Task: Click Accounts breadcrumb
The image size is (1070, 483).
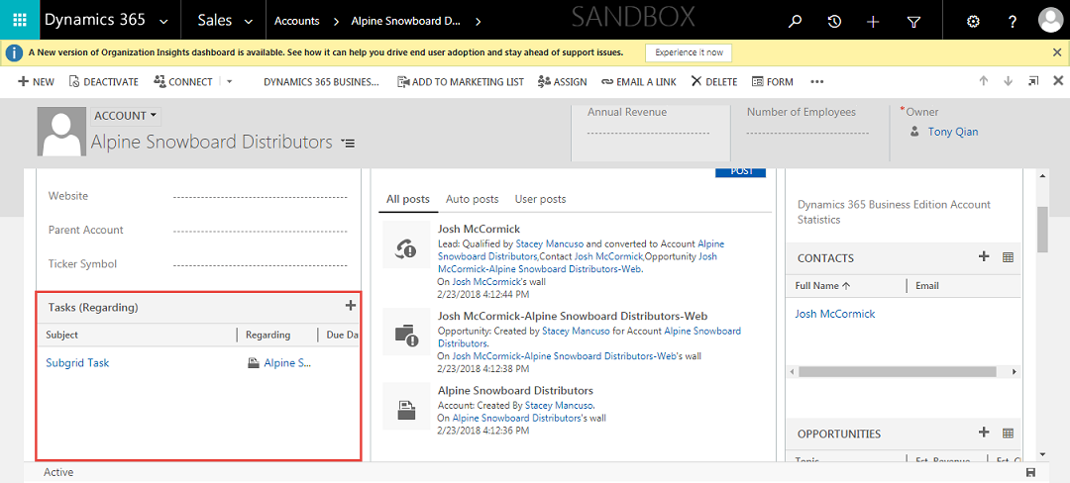Action: pos(297,21)
